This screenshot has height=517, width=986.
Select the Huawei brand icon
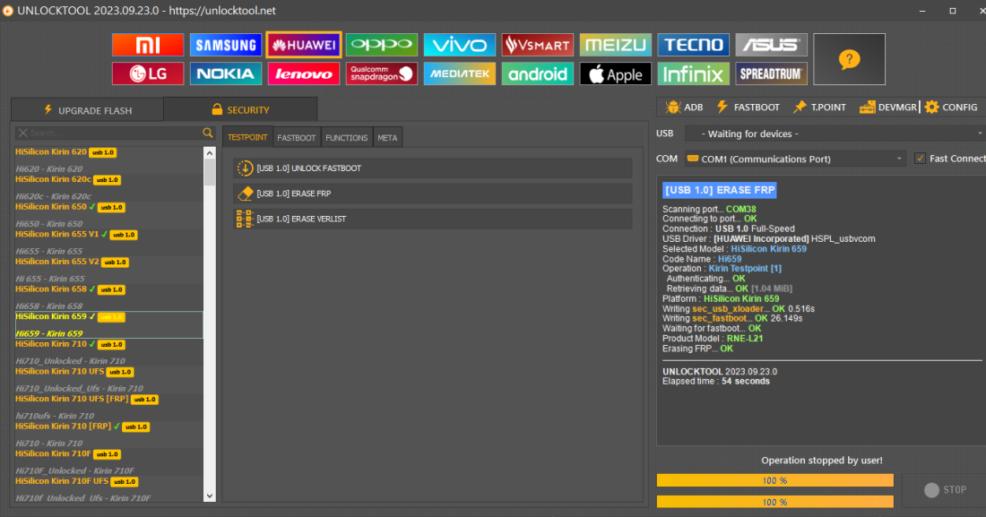tap(304, 46)
